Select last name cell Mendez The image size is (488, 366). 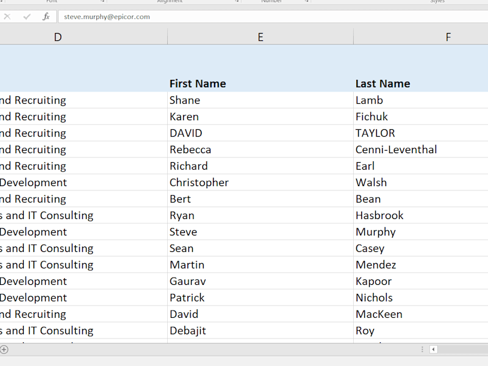click(421, 265)
